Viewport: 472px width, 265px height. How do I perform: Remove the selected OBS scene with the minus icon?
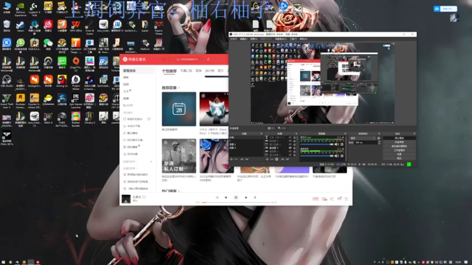pyautogui.click(x=237, y=159)
